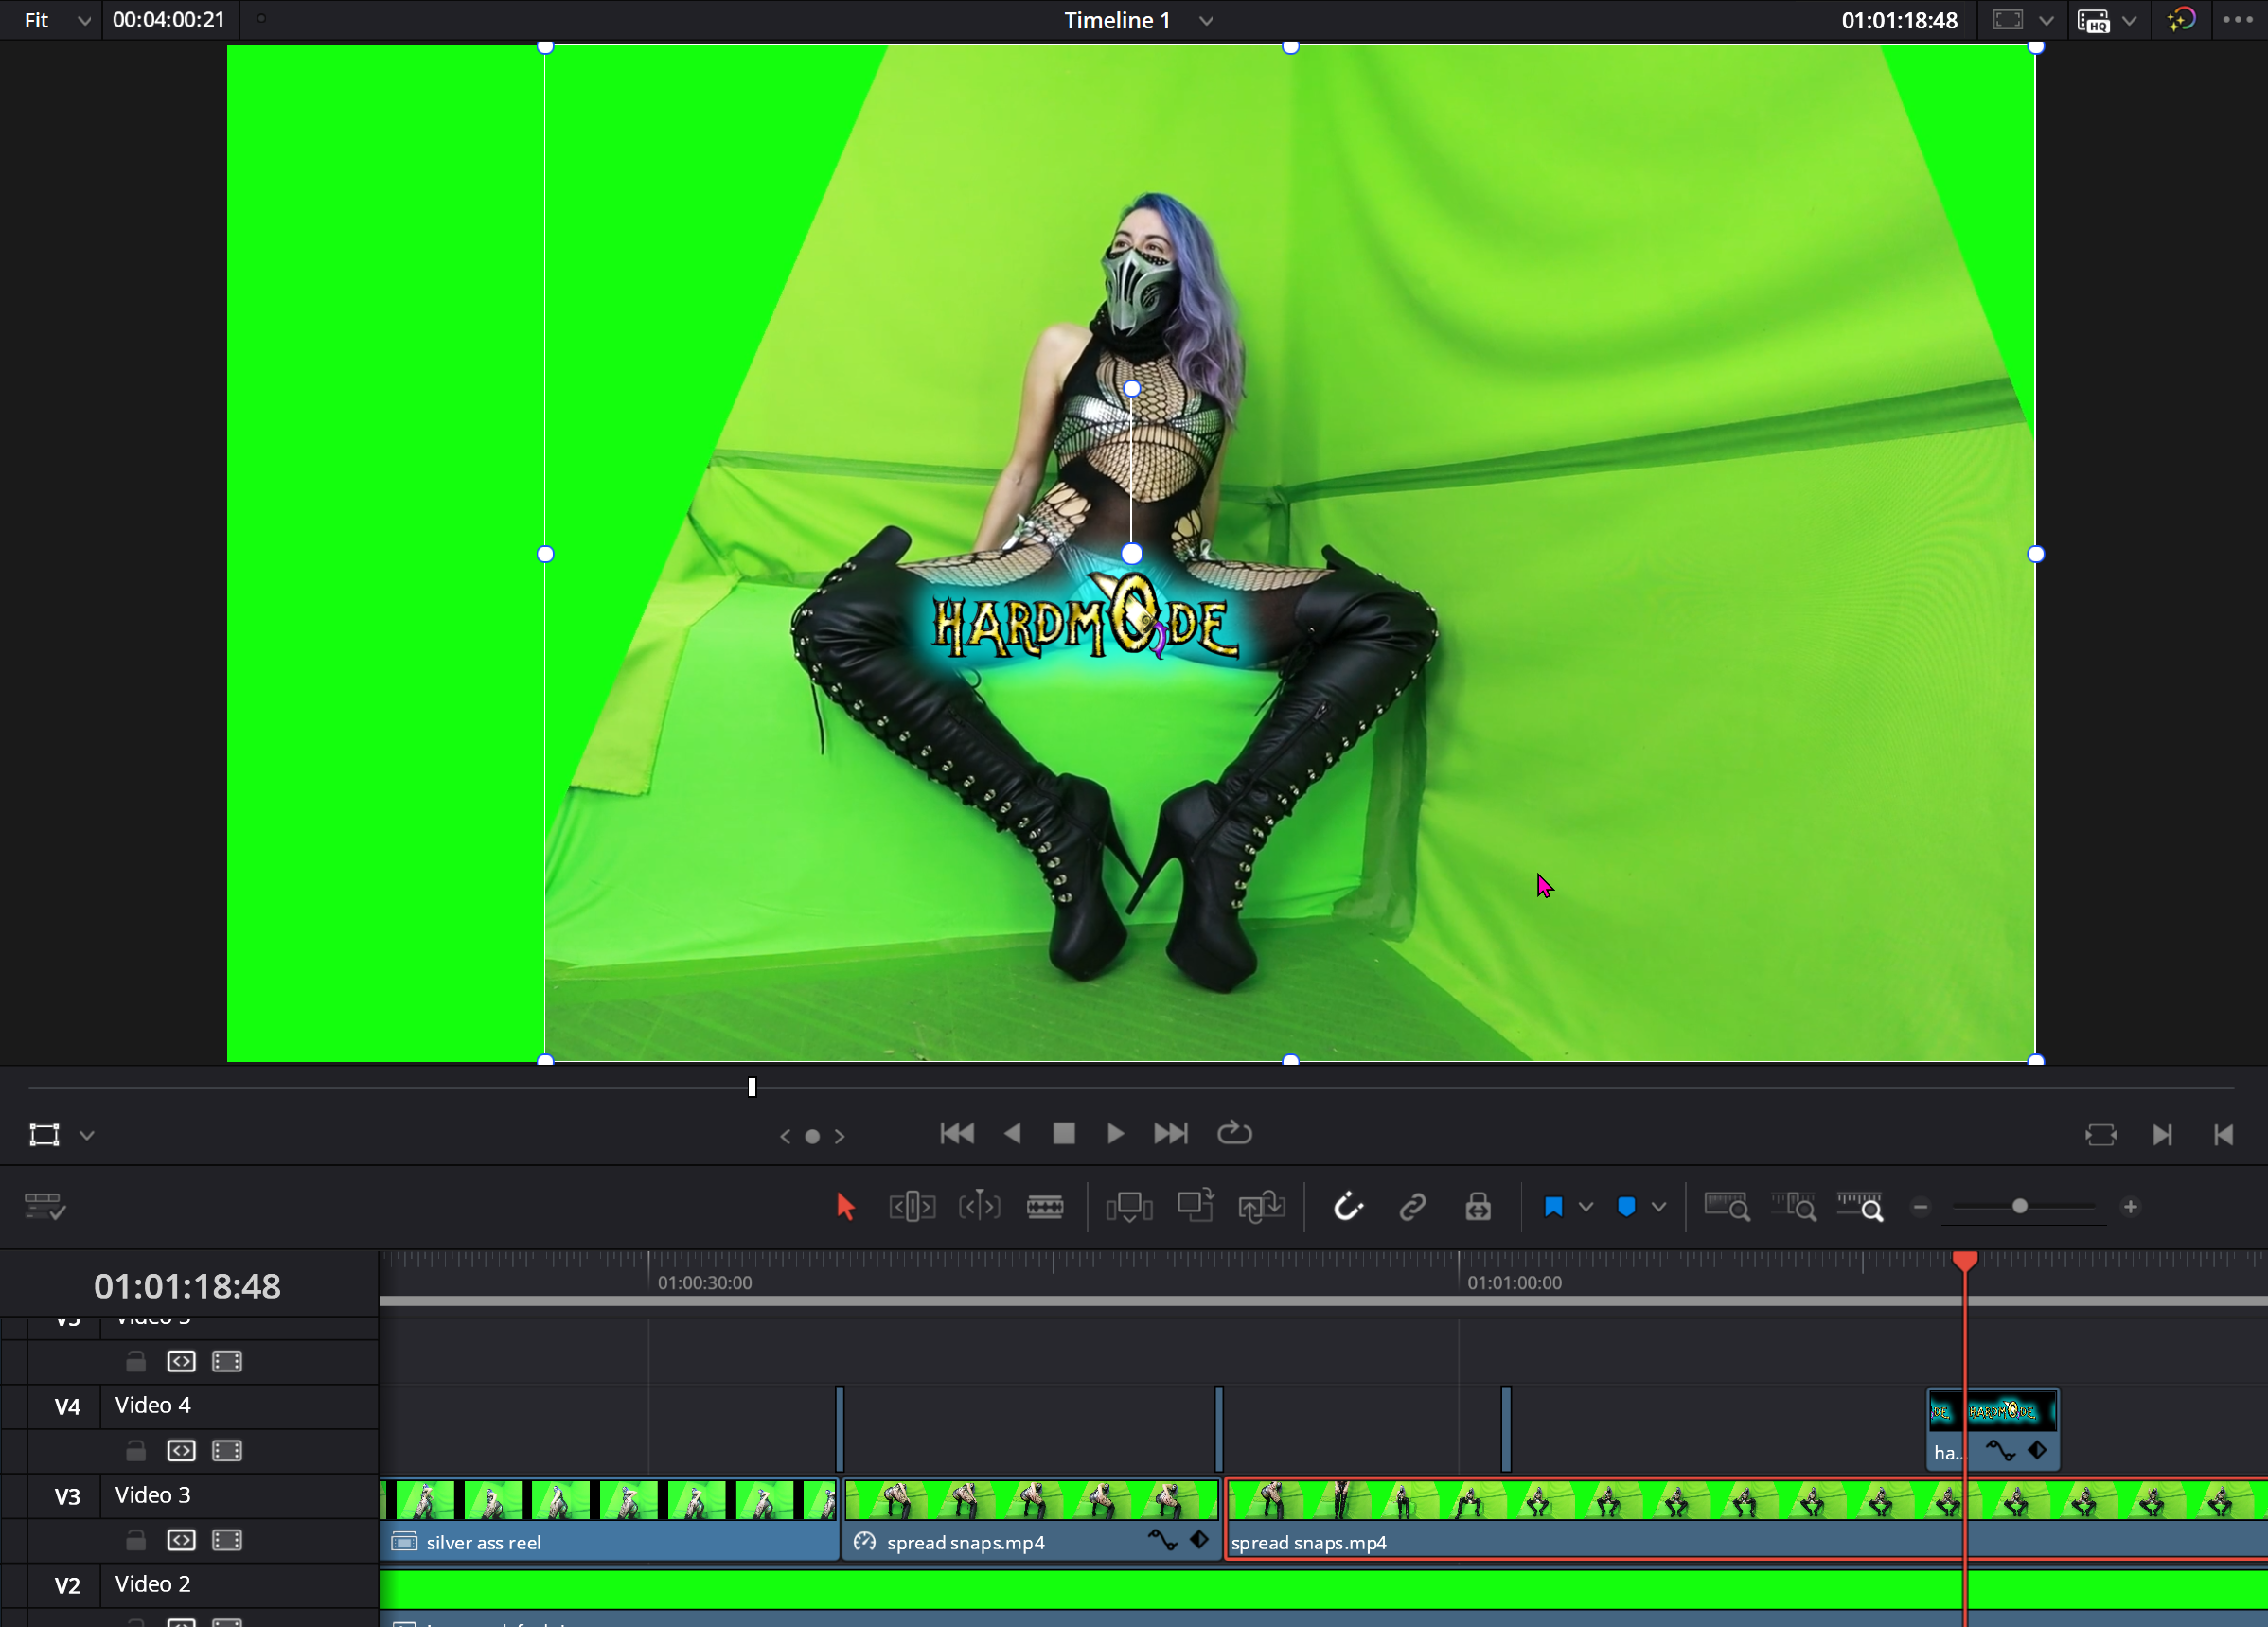Viewport: 2268px width, 1627px height.
Task: Click the viewer overlay mode icon at top right
Action: tap(2008, 20)
